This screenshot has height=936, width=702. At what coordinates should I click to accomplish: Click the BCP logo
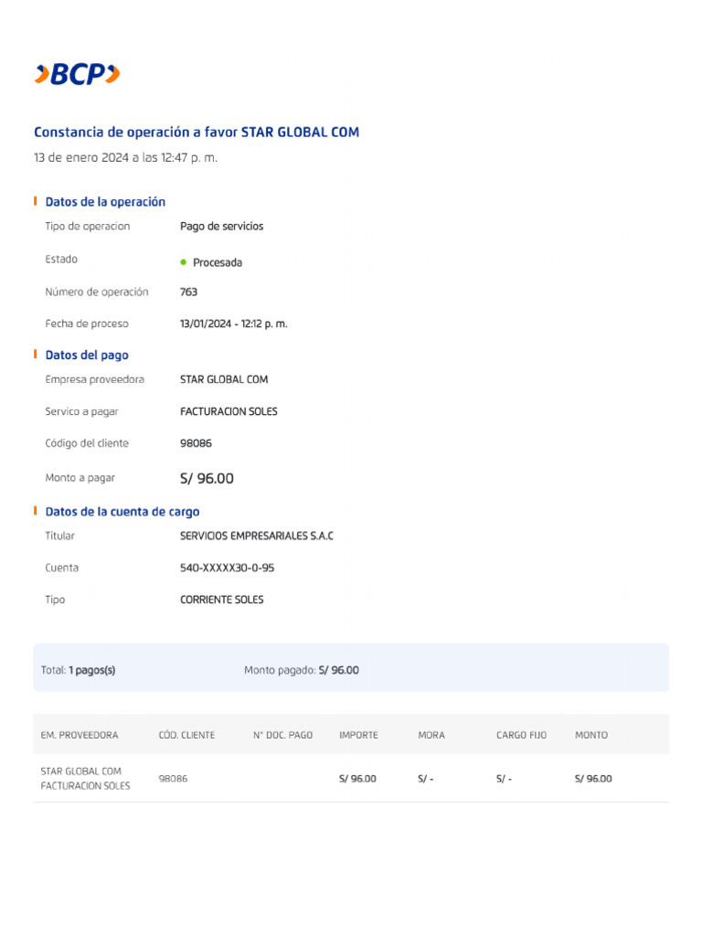(x=77, y=74)
